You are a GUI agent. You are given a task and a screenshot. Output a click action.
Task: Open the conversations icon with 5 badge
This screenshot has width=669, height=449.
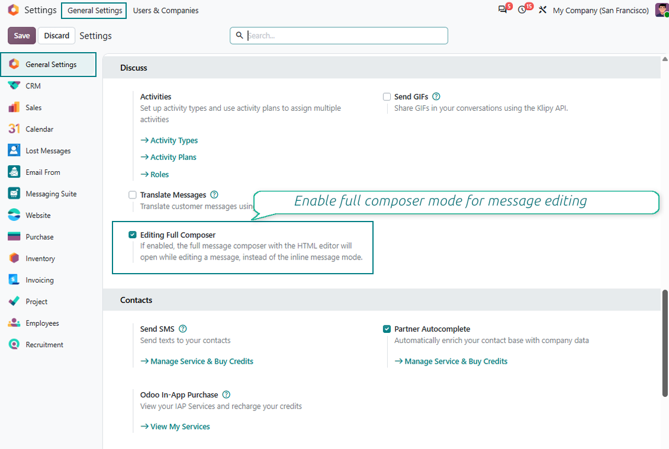[503, 9]
